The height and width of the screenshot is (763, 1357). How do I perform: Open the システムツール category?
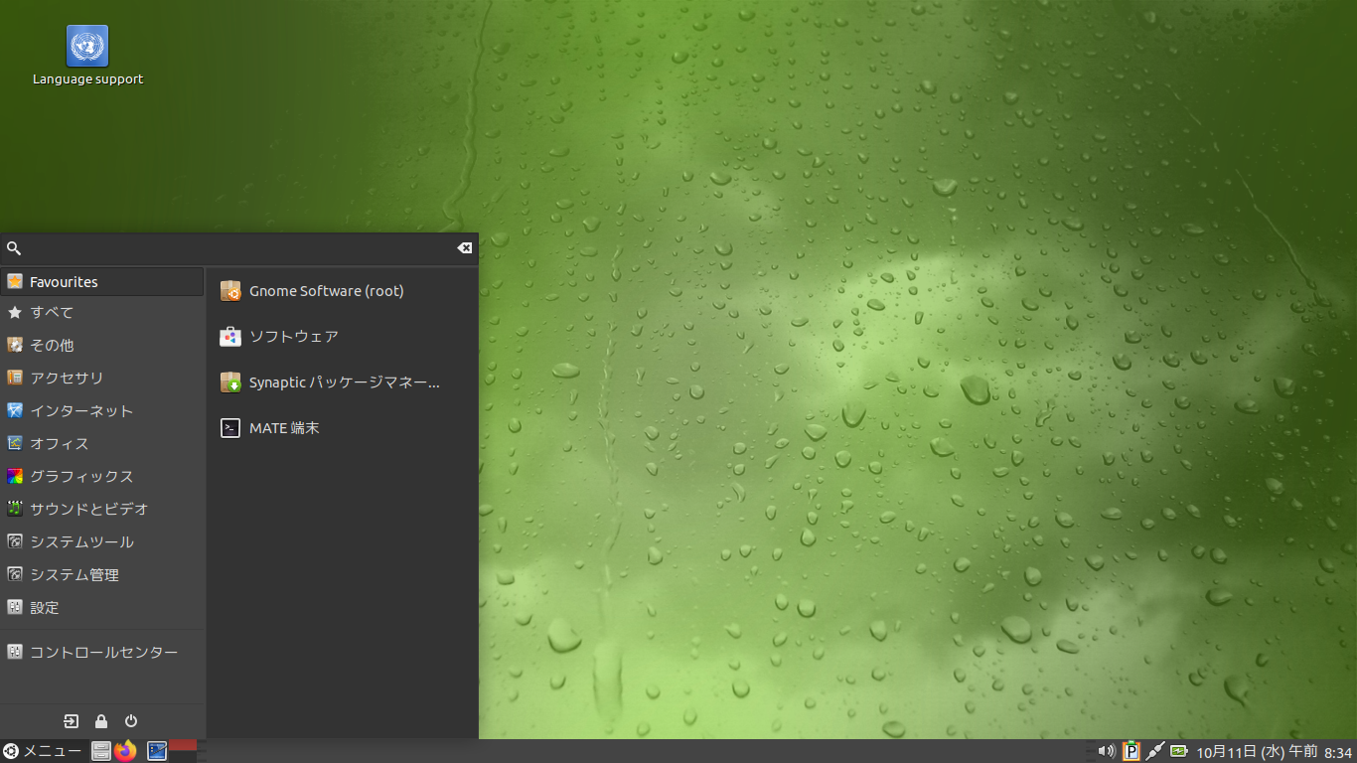(102, 542)
